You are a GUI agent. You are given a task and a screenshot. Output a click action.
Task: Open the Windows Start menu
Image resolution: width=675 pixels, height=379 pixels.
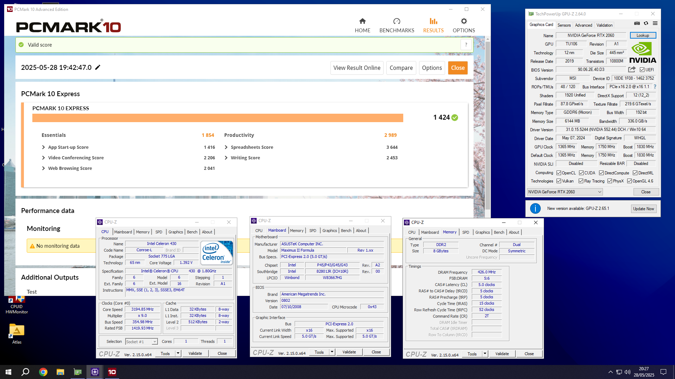pos(8,372)
